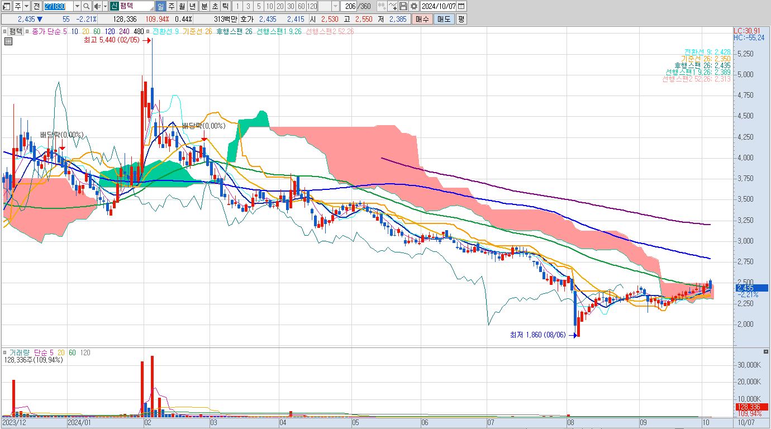This screenshot has width=771, height=429.
Task: Switch chart to 월 (monthly) period
Action: [182, 6]
